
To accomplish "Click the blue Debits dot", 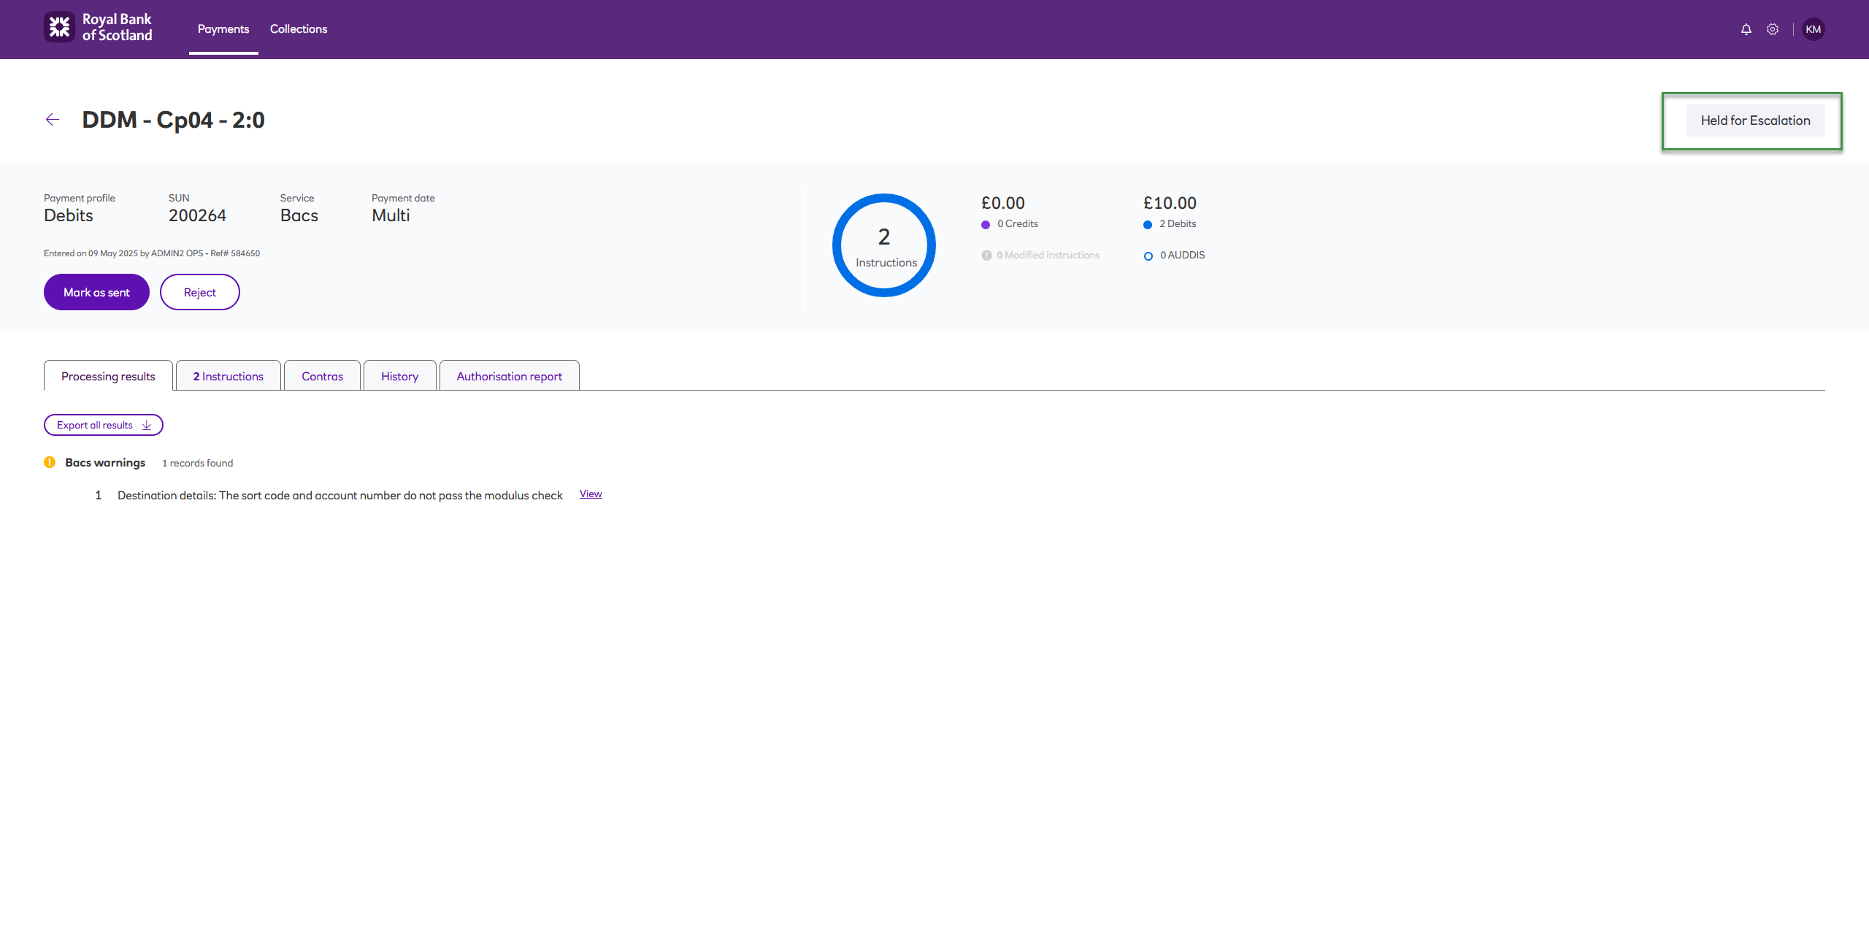I will click(x=1147, y=225).
